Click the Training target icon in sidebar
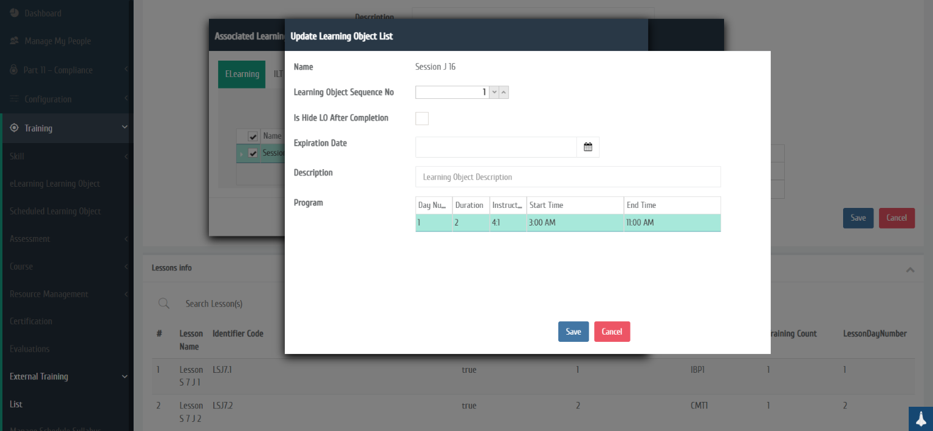 click(x=14, y=128)
